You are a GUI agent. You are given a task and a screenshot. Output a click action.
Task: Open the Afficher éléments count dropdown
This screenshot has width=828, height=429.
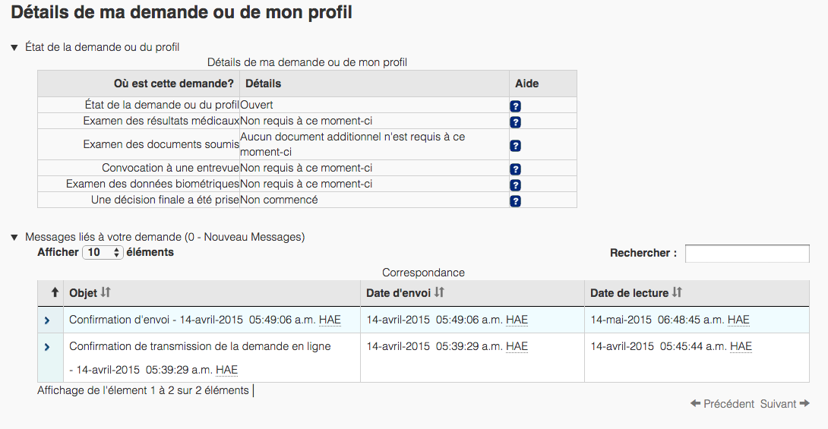pos(103,253)
